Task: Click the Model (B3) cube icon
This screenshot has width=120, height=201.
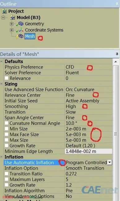Action: (x=12, y=17)
